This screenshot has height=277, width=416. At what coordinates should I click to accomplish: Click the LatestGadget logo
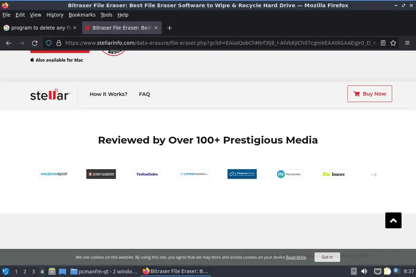pyautogui.click(x=194, y=174)
